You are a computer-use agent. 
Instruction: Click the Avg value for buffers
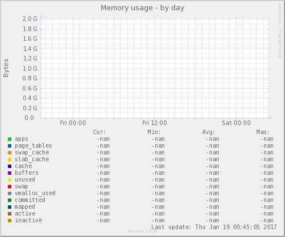point(212,173)
